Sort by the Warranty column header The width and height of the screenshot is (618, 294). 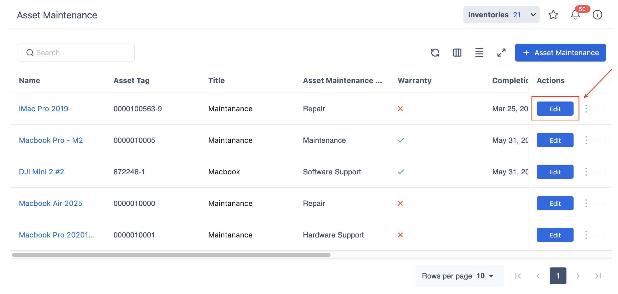(414, 80)
